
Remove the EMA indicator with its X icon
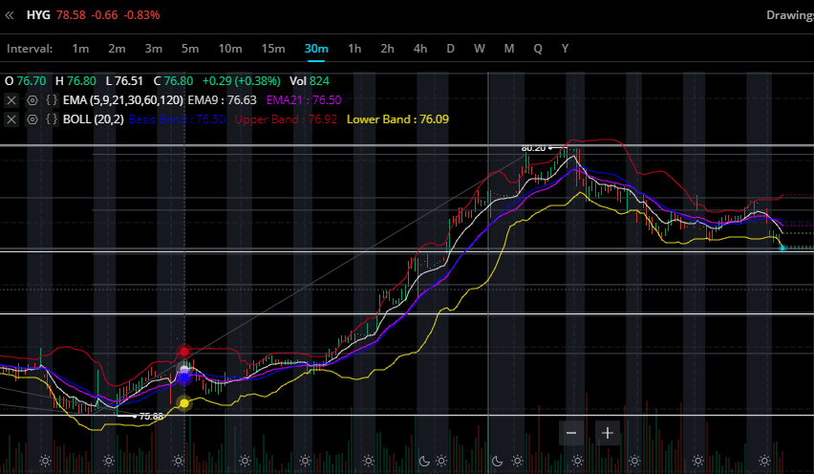[11, 100]
